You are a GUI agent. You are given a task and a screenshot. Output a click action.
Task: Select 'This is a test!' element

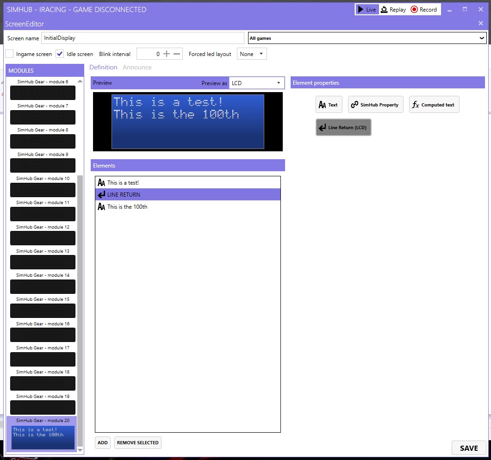[187, 182]
